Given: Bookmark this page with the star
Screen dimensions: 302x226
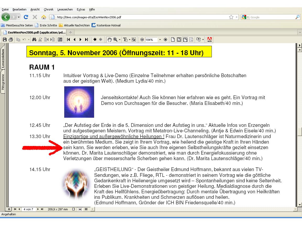Looking at the screenshot, I should pyautogui.click(x=231, y=17).
